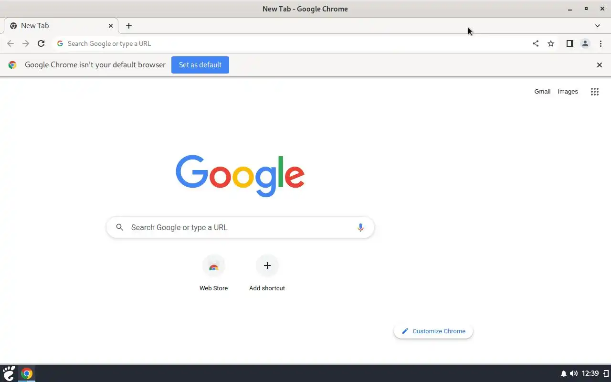This screenshot has width=611, height=382.
Task: Reload the page with refresh icon
Action: pyautogui.click(x=41, y=43)
